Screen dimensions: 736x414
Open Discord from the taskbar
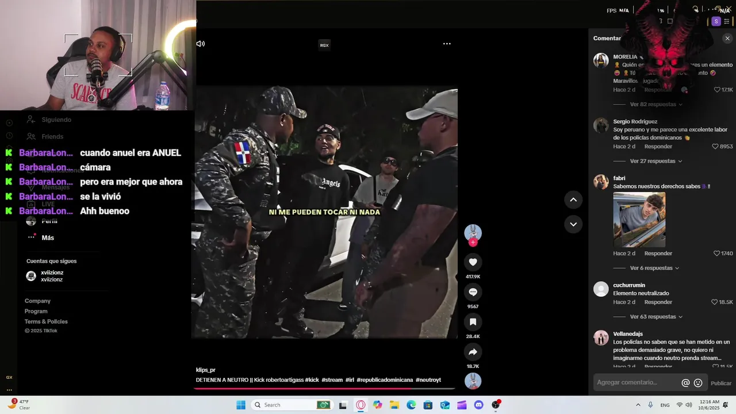pyautogui.click(x=478, y=405)
